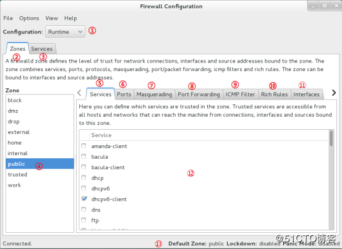Enable the bacula-client service checkbox
The image size is (342, 249).
[83, 167]
